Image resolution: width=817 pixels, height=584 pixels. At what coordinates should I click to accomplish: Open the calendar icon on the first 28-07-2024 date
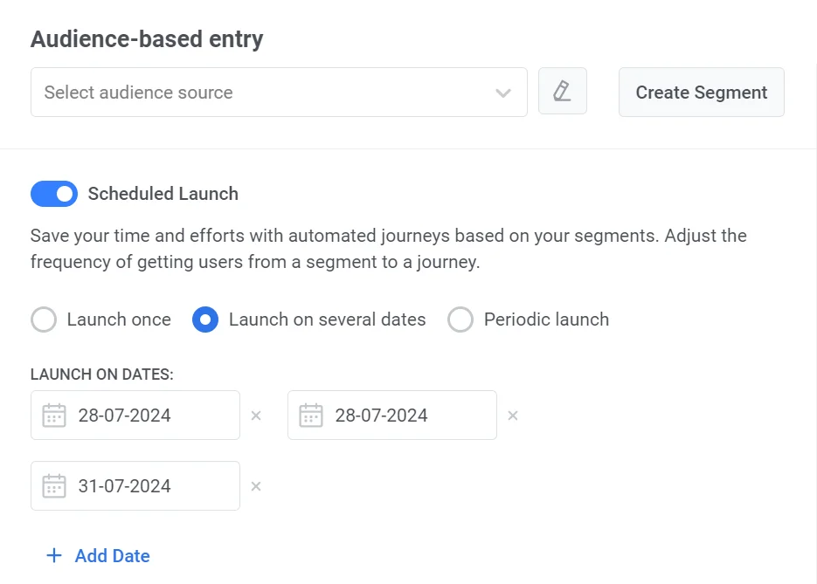pyautogui.click(x=54, y=415)
